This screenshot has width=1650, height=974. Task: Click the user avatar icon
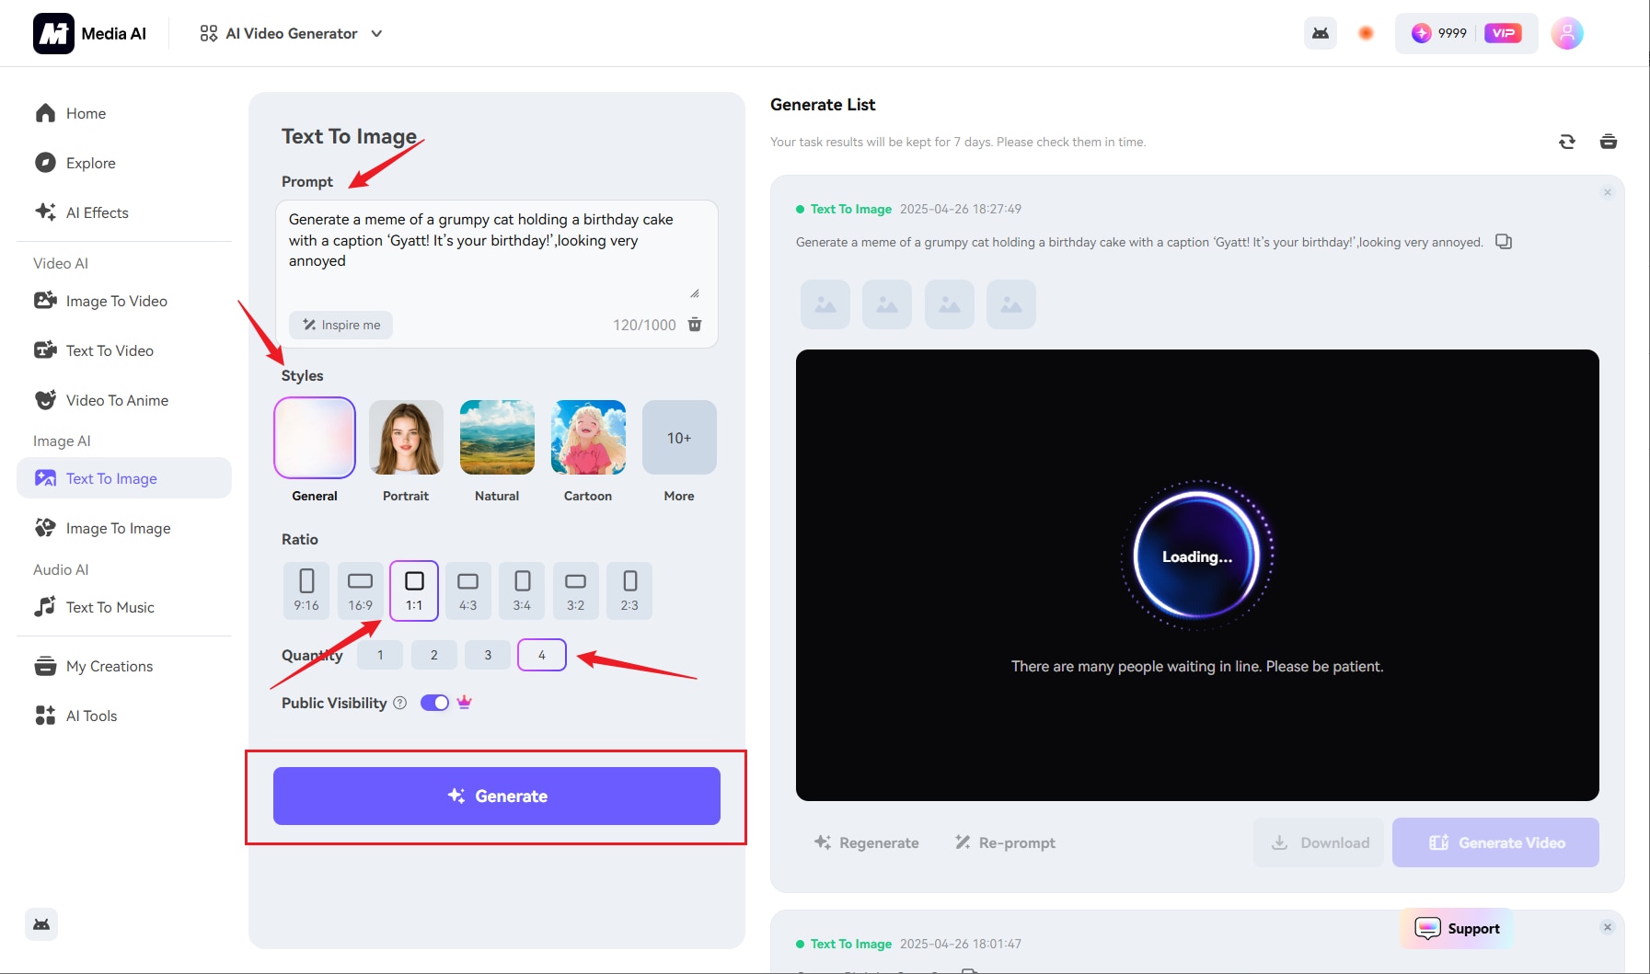point(1566,34)
